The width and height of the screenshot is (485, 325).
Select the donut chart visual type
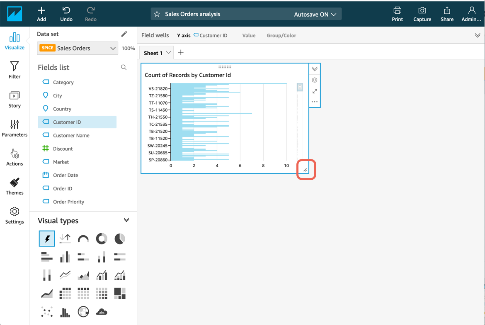pos(102,239)
